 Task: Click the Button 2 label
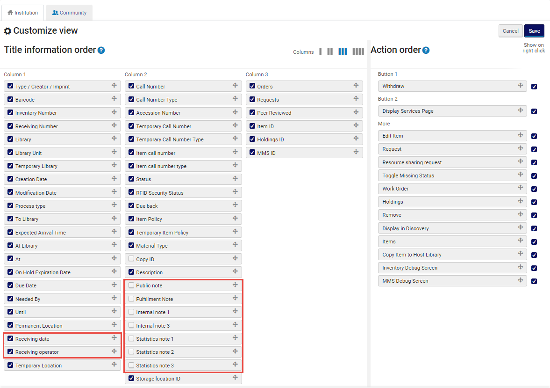point(387,99)
